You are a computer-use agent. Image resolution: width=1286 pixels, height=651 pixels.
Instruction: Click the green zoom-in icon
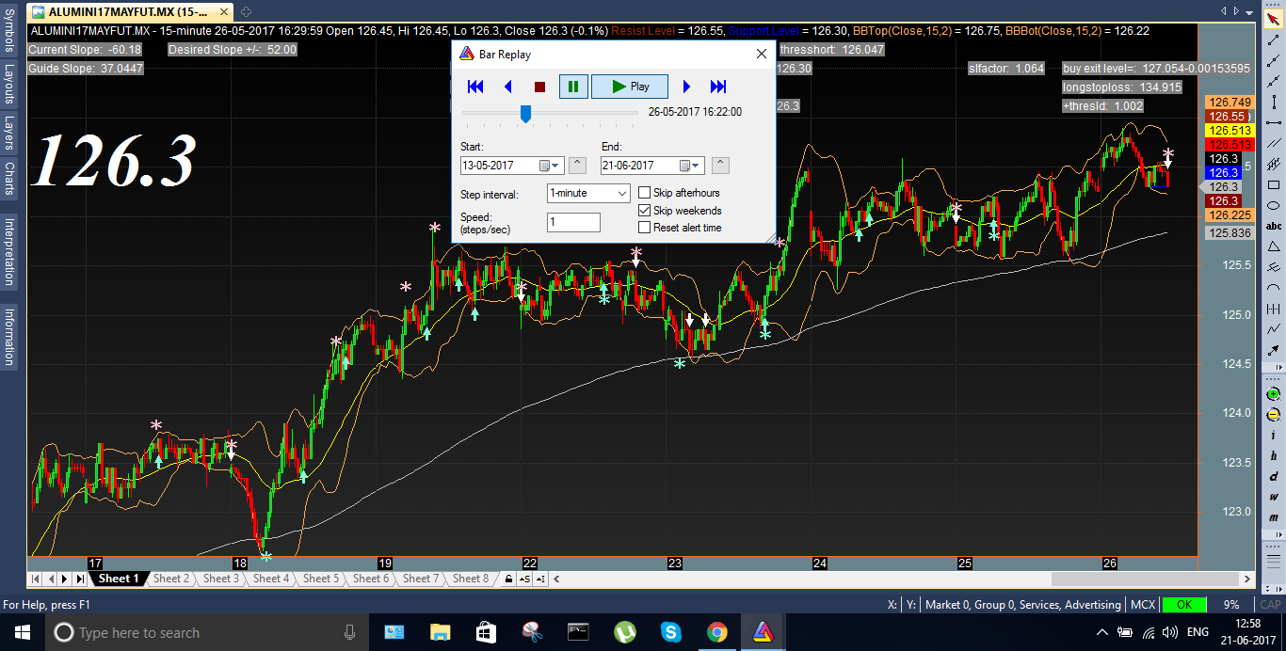tap(1274, 393)
